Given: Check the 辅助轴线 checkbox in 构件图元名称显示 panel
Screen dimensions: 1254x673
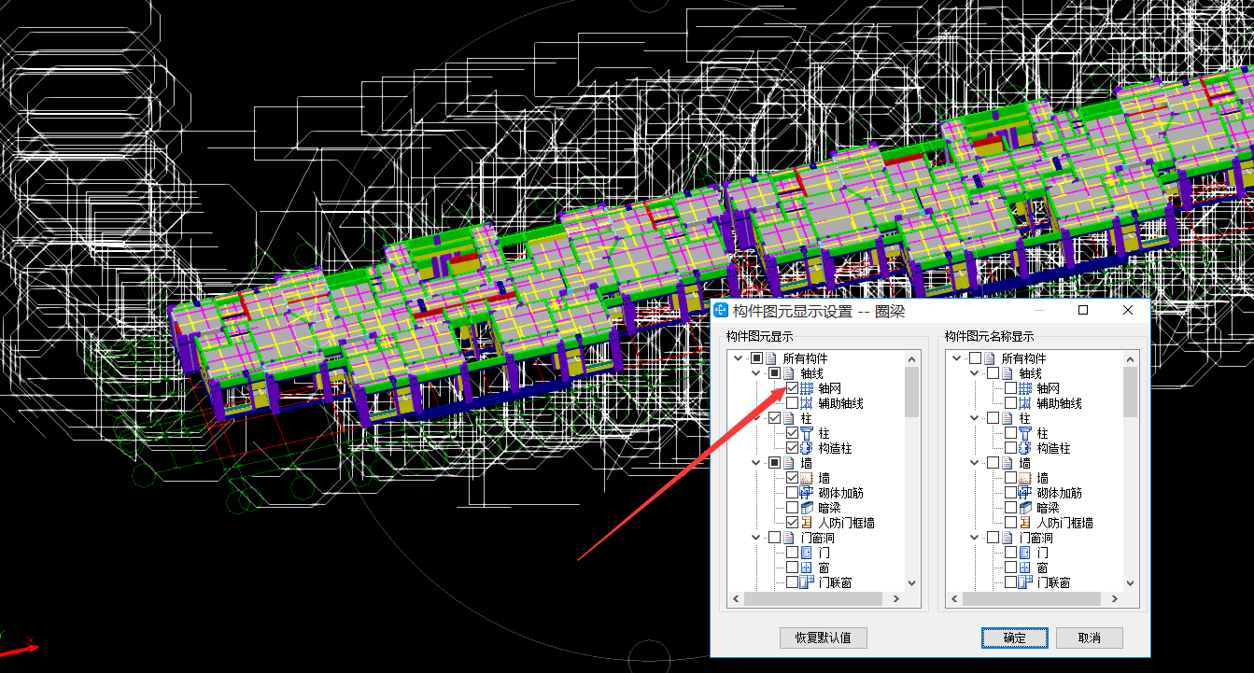Looking at the screenshot, I should [1010, 403].
